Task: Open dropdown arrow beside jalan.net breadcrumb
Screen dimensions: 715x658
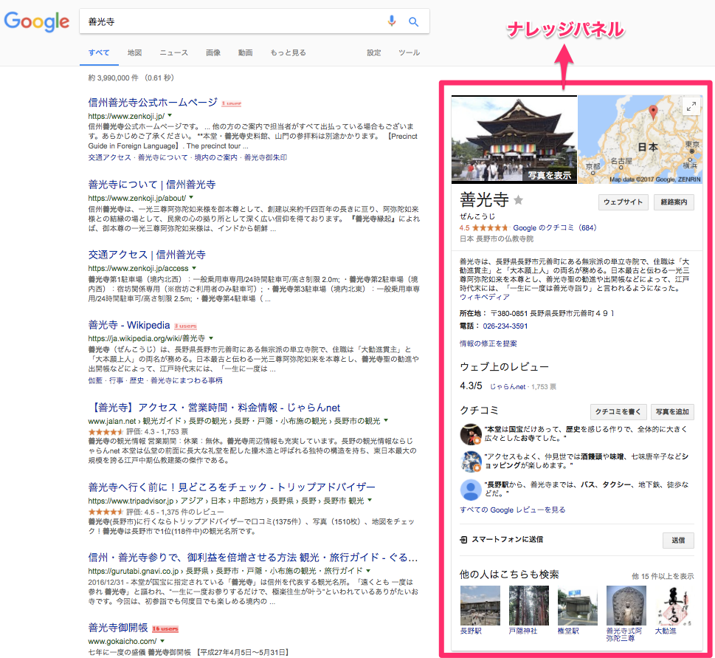Action: [386, 420]
